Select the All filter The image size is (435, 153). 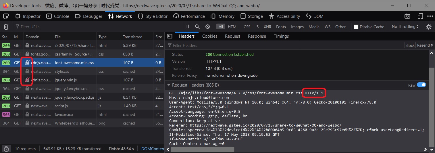click(x=221, y=27)
